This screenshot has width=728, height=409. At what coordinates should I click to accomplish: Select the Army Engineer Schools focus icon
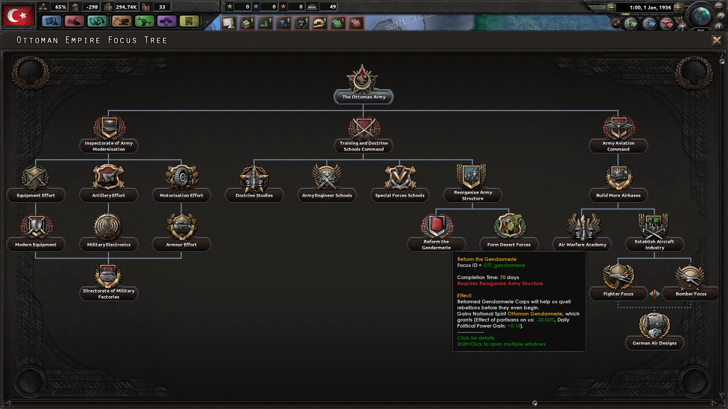(x=326, y=177)
